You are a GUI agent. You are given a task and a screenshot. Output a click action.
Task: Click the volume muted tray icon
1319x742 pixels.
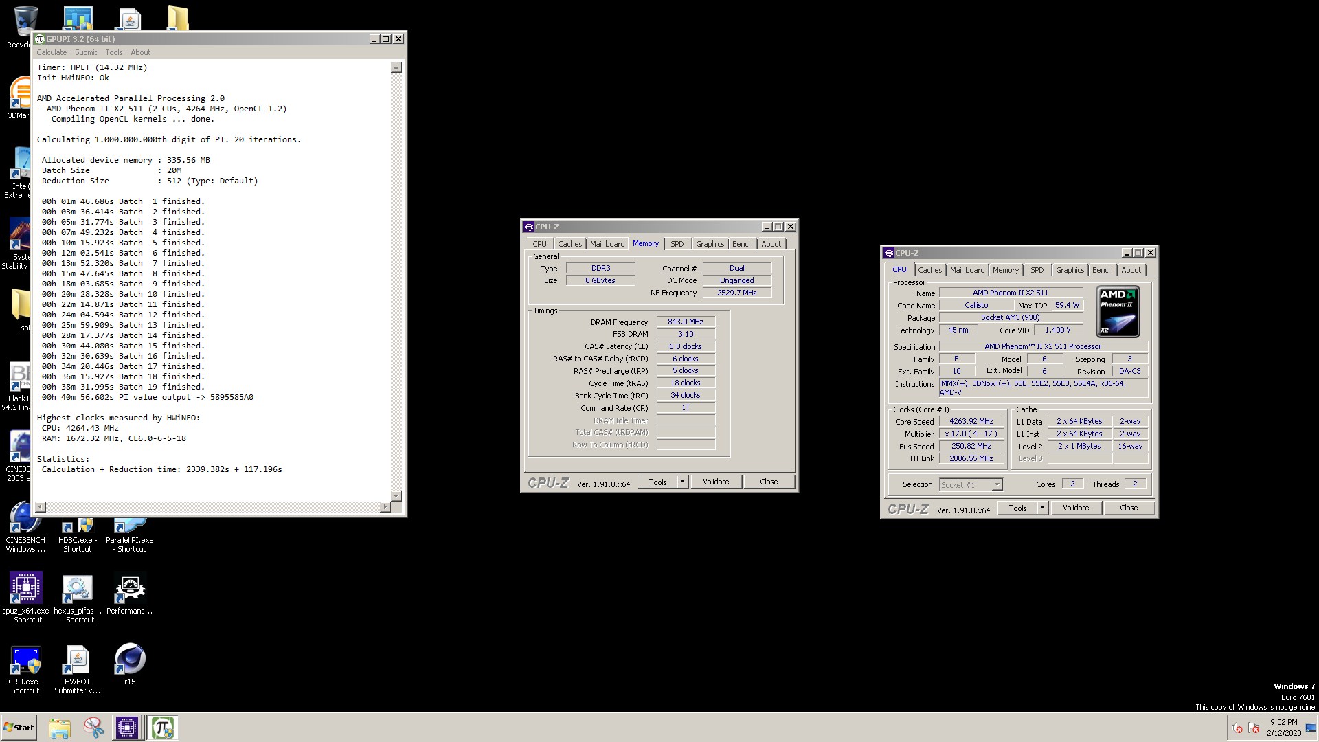point(1237,728)
